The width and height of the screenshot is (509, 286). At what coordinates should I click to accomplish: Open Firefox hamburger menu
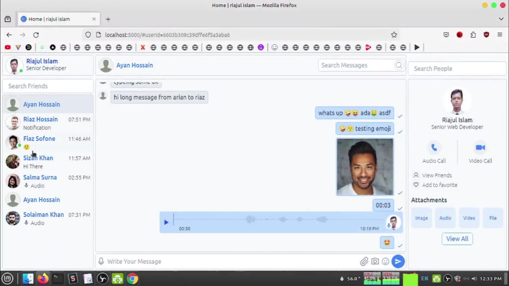(500, 35)
